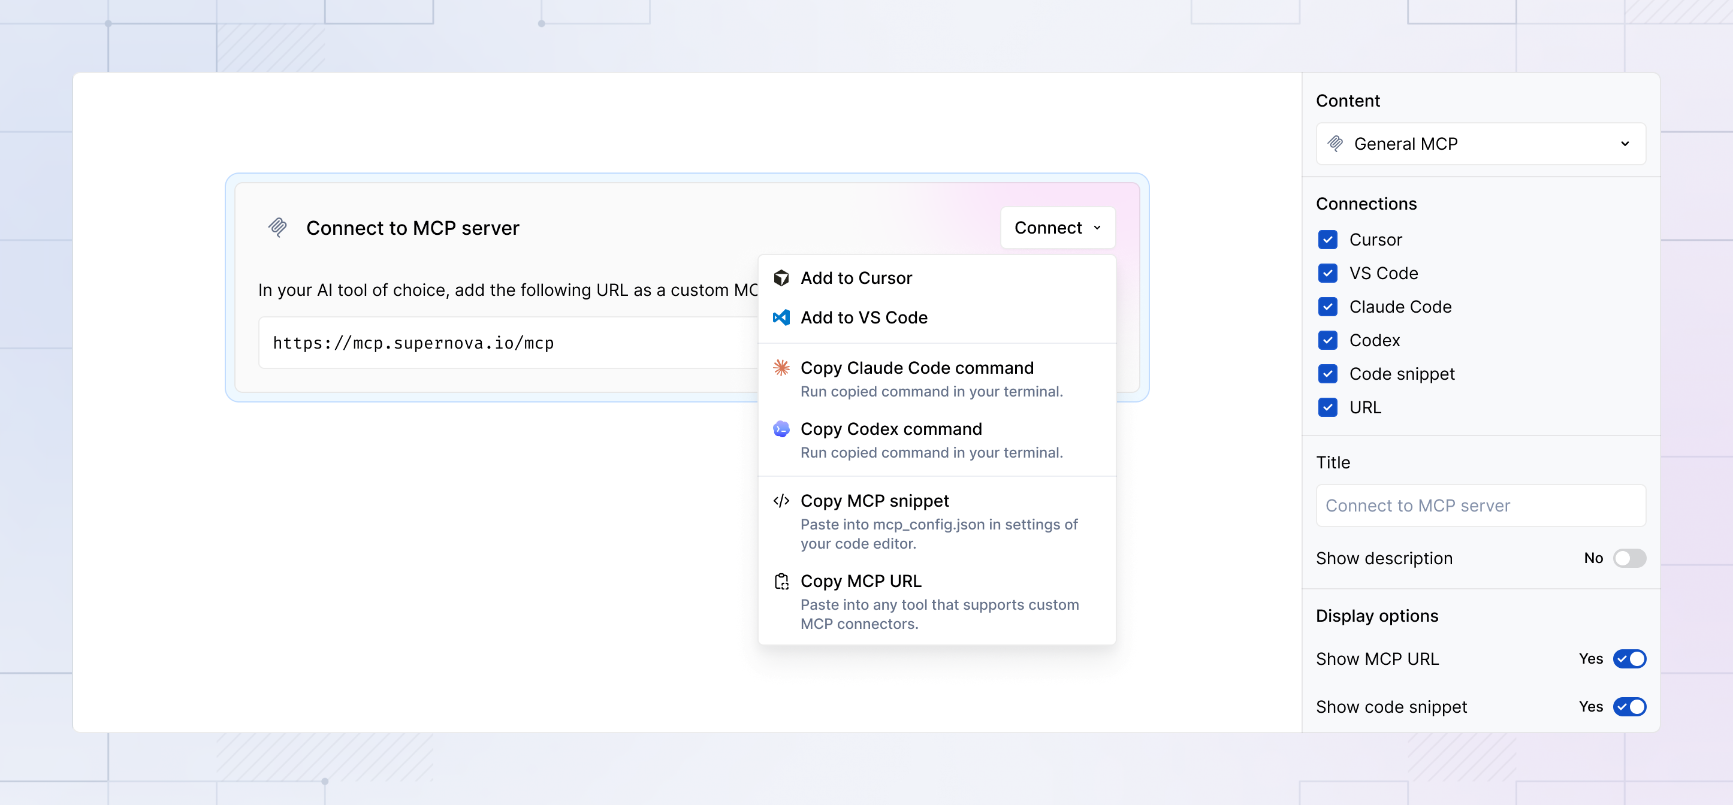Click the Codex icon in the menu
This screenshot has width=1733, height=805.
pyautogui.click(x=781, y=428)
